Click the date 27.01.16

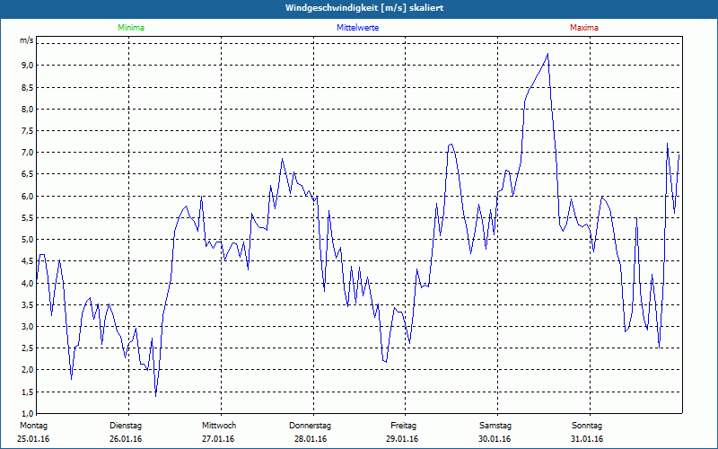tap(218, 439)
